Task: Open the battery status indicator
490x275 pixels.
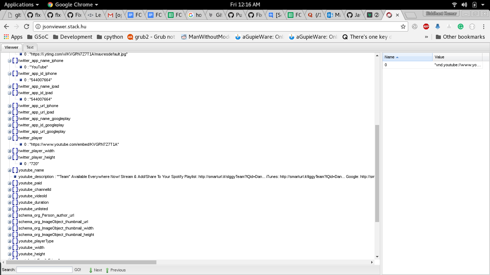Action: [x=475, y=5]
